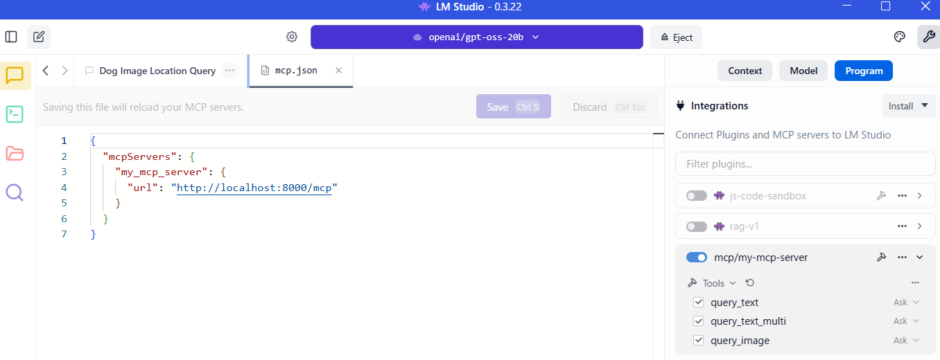The image size is (940, 360).
Task: Discard the mcp.json changes
Action: (x=609, y=107)
